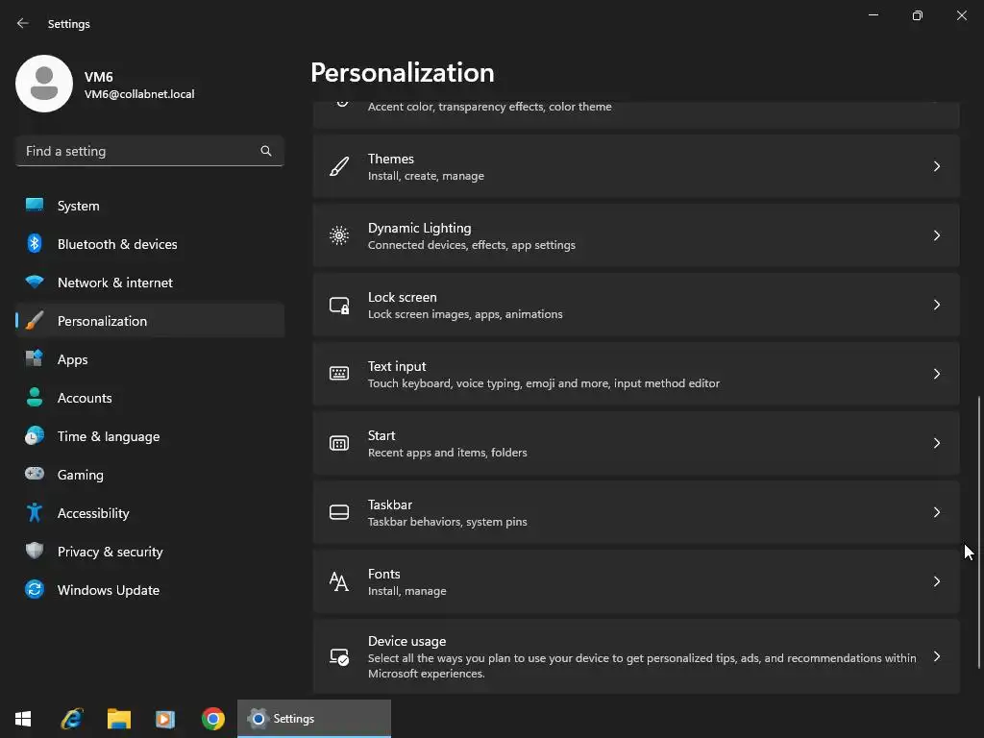Expand the Start settings chevron
The height and width of the screenshot is (738, 984).
[936, 443]
